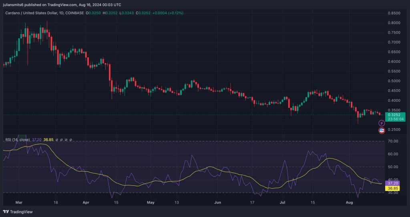
Task: Click the 0.7500 price axis label
Action: pyautogui.click(x=394, y=33)
